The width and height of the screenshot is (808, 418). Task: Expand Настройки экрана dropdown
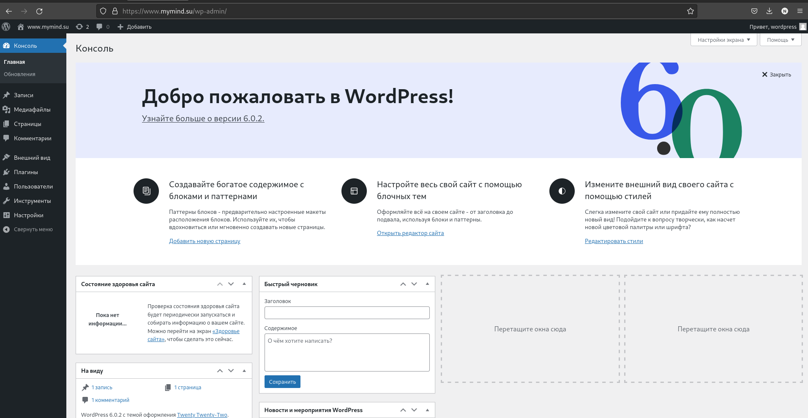point(723,40)
